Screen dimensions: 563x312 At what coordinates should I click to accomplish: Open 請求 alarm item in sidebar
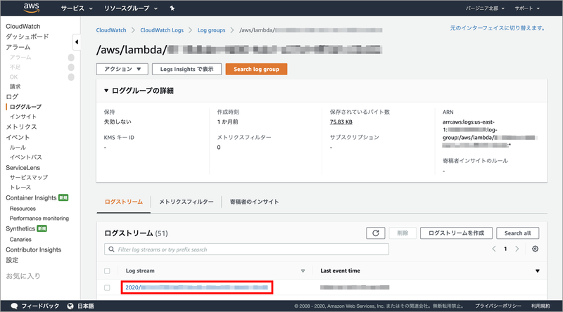[15, 87]
